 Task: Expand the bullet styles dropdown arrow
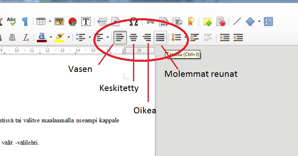point(90,37)
